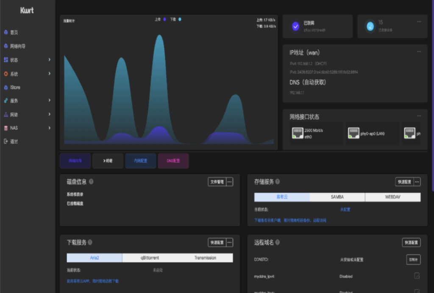Click the phy0-ap0 (LAN) port icon
Viewport: 434px width, 293px height.
pyautogui.click(x=353, y=133)
